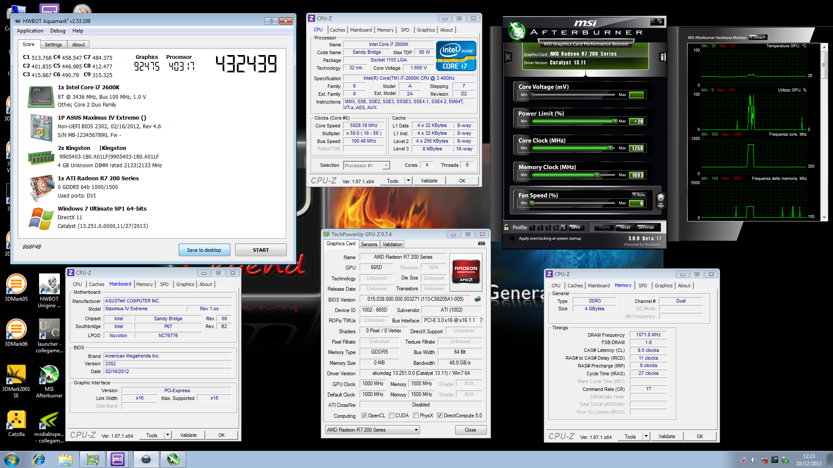The width and height of the screenshot is (833, 468).
Task: Open nvidiaInspector desktop shortcut
Action: click(x=49, y=427)
